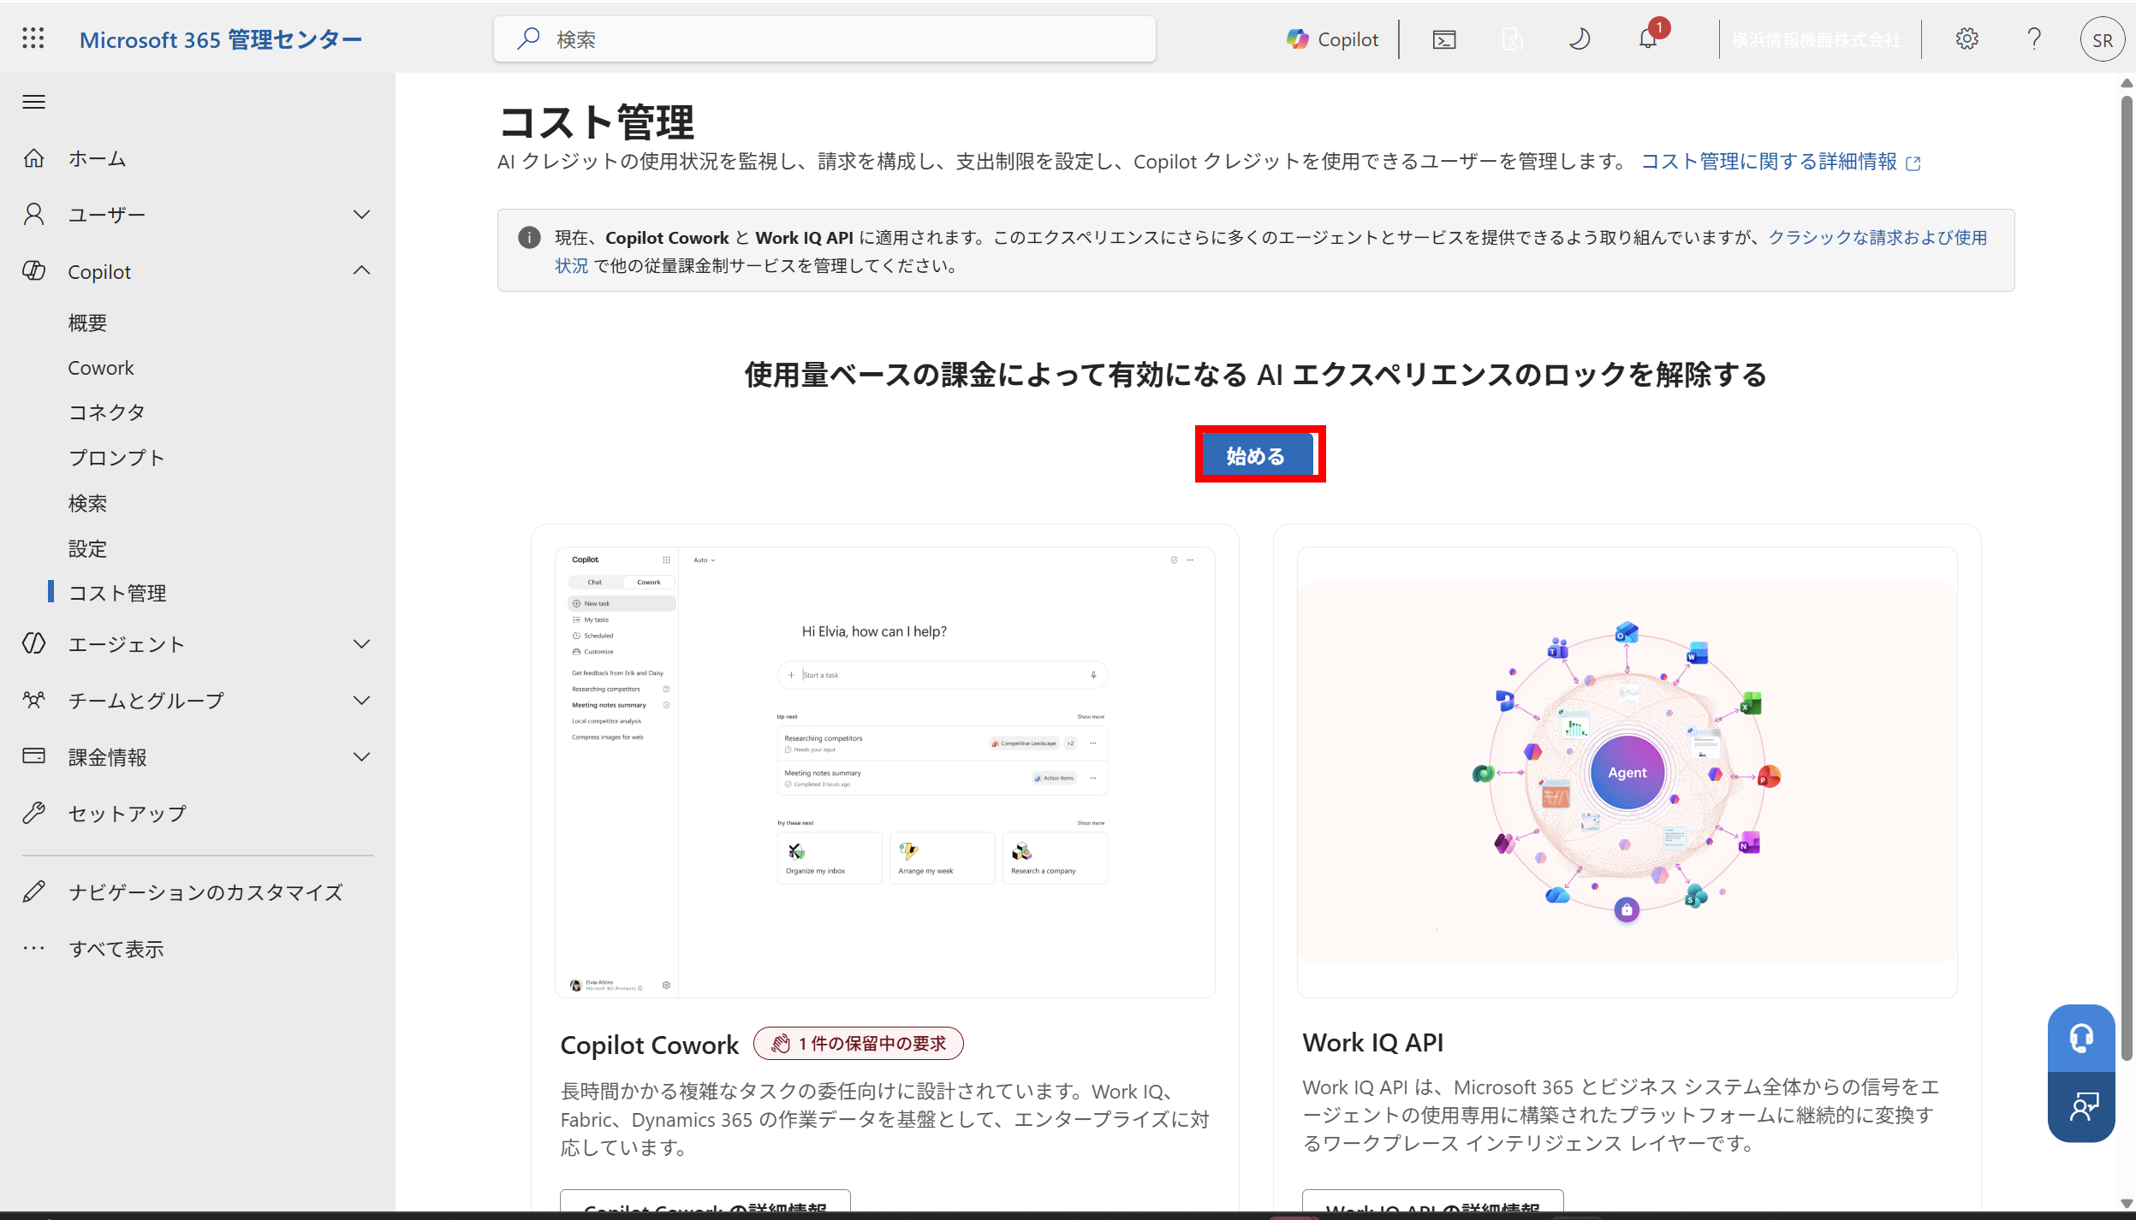Screen dimensions: 2136x1220
Task: Click 1件の保留中の要求 badge
Action: click(858, 1043)
